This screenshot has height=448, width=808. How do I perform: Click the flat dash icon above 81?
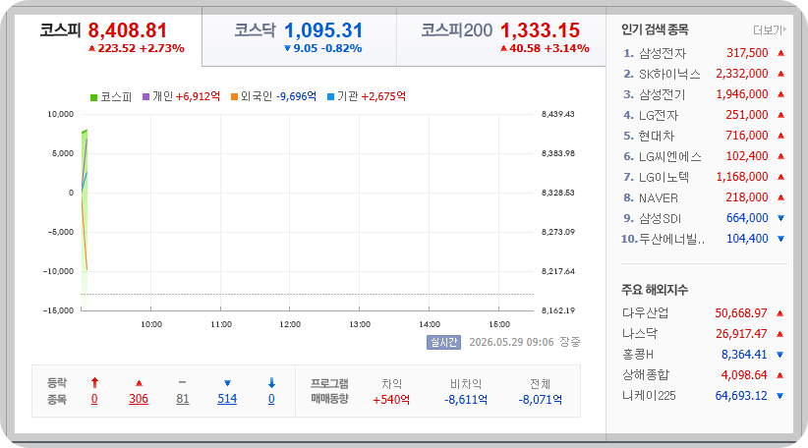click(x=183, y=382)
